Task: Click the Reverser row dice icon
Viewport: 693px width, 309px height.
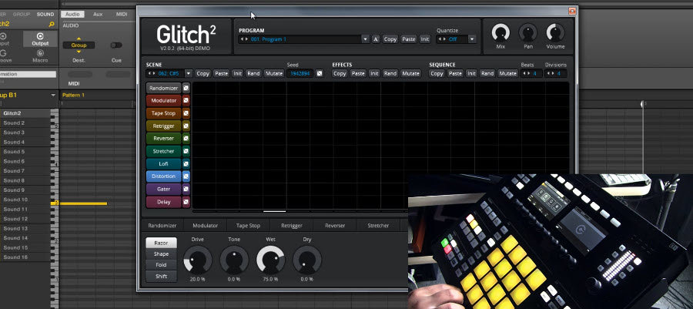Action: pos(186,139)
